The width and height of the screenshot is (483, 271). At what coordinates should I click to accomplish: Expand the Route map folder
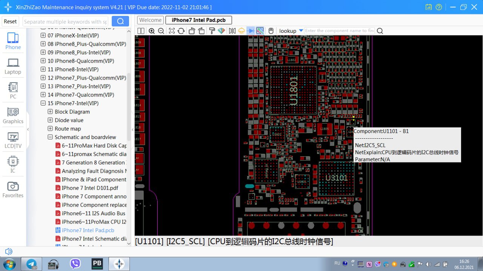pyautogui.click(x=50, y=129)
